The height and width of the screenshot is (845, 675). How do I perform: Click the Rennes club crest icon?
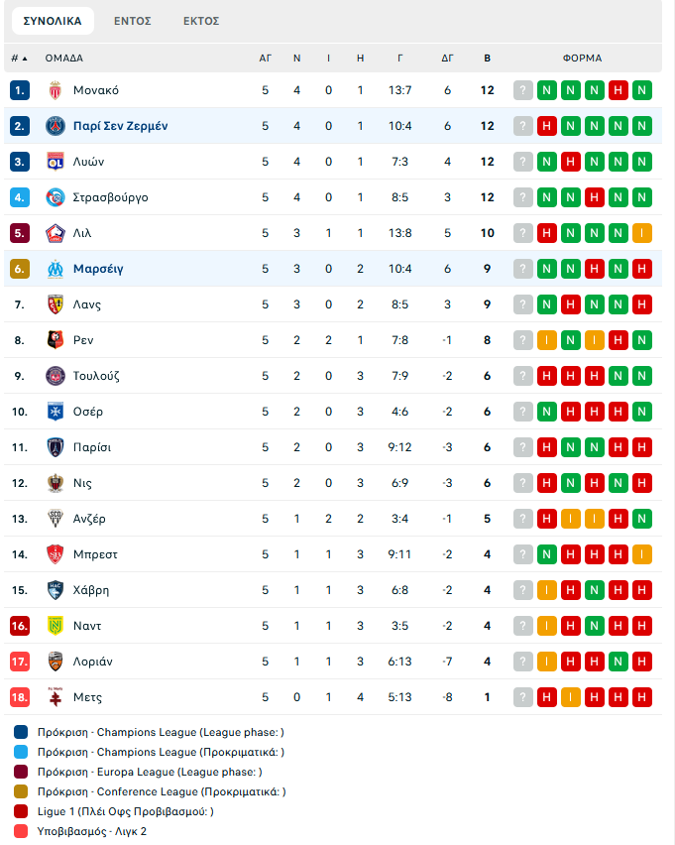[55, 340]
